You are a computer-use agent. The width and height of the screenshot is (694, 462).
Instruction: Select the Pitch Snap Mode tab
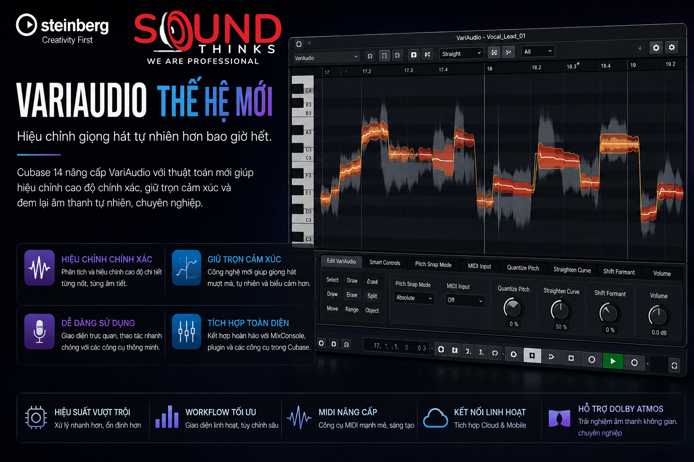tap(433, 264)
